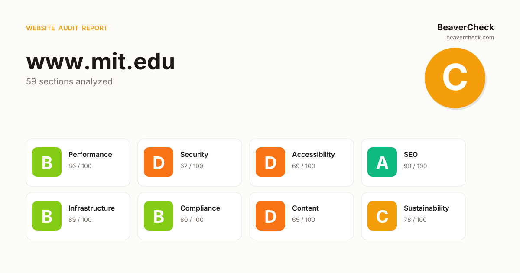Image resolution: width=520 pixels, height=273 pixels.
Task: Select the Infrastructure category label
Action: [91, 208]
